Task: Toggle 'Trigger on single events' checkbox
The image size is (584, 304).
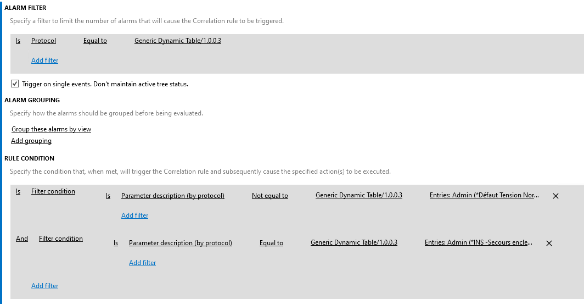Action: click(x=14, y=84)
